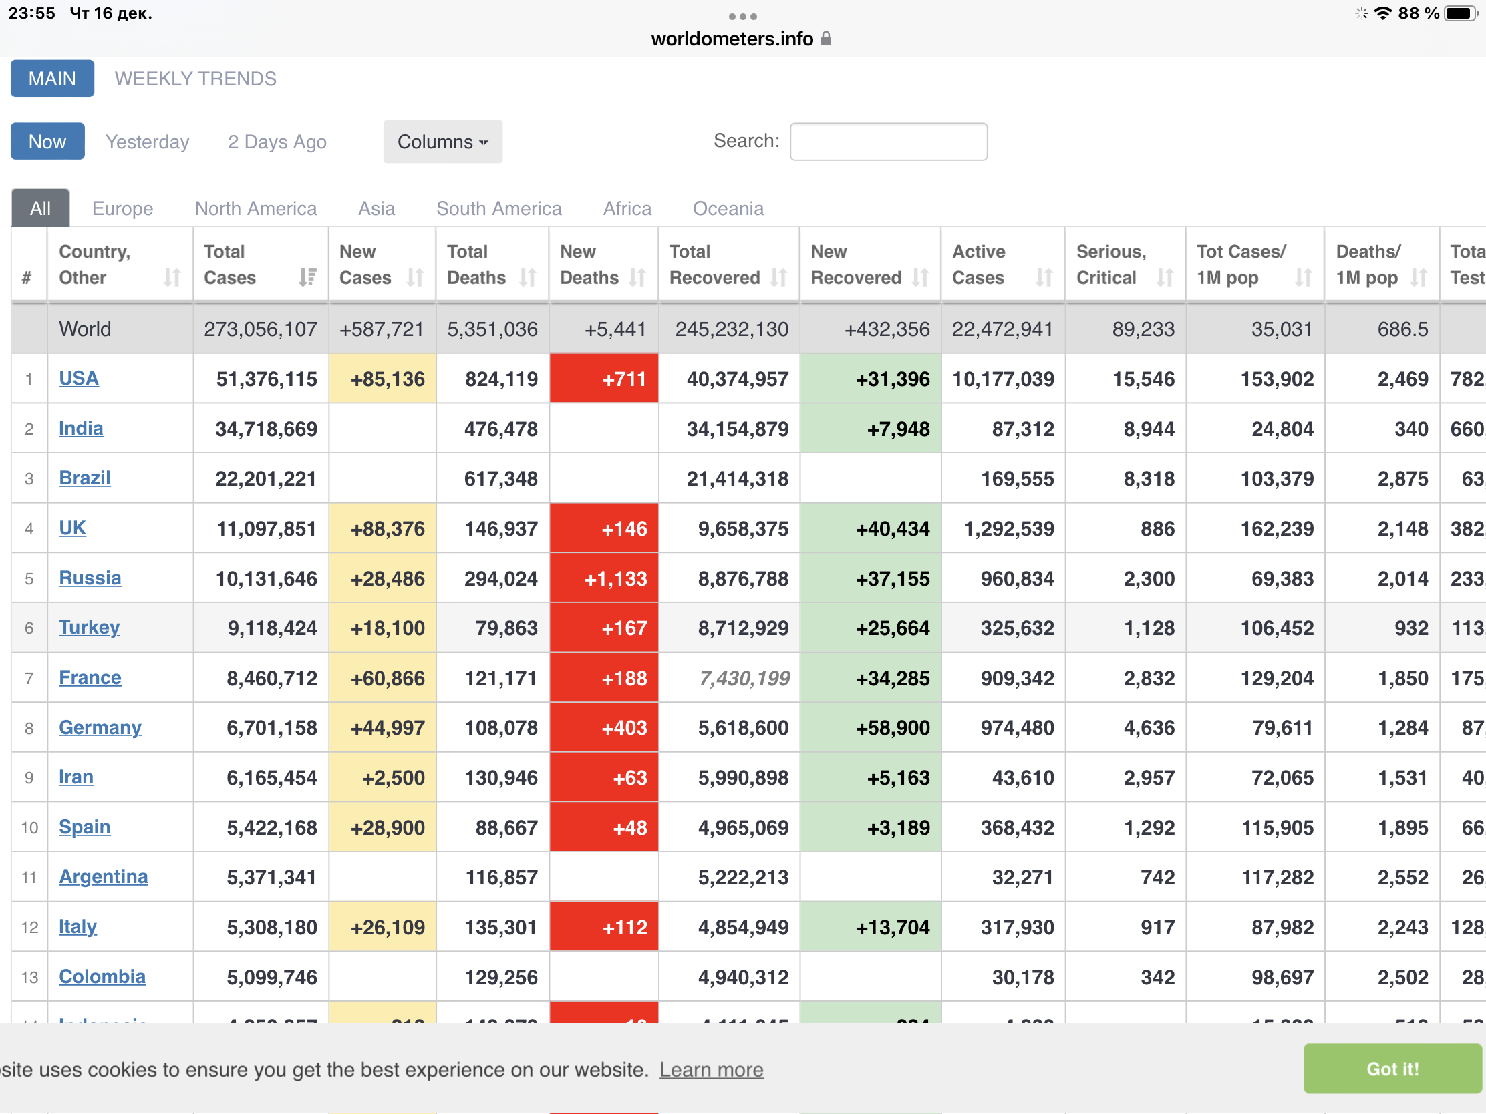The width and height of the screenshot is (1486, 1114).
Task: Focus the Search input field
Action: coord(888,142)
